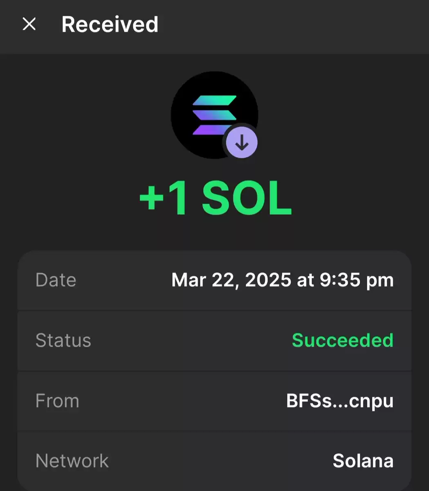The height and width of the screenshot is (491, 429).
Task: Tap the year 2025 in the date
Action: coord(268,280)
